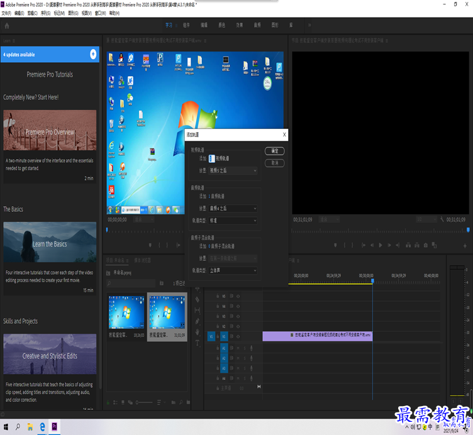Viewport: 473px width, 435px height.
Task: Open the submix track type dropdown 立体声
Action: (233, 271)
